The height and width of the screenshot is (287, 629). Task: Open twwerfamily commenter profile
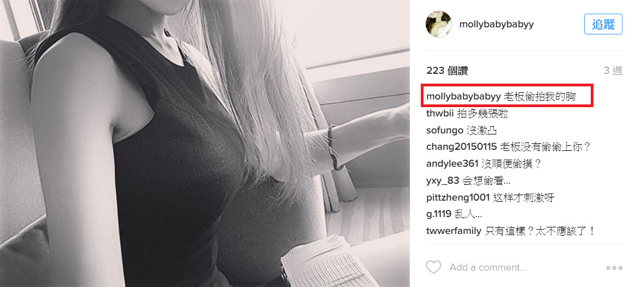coord(454,231)
